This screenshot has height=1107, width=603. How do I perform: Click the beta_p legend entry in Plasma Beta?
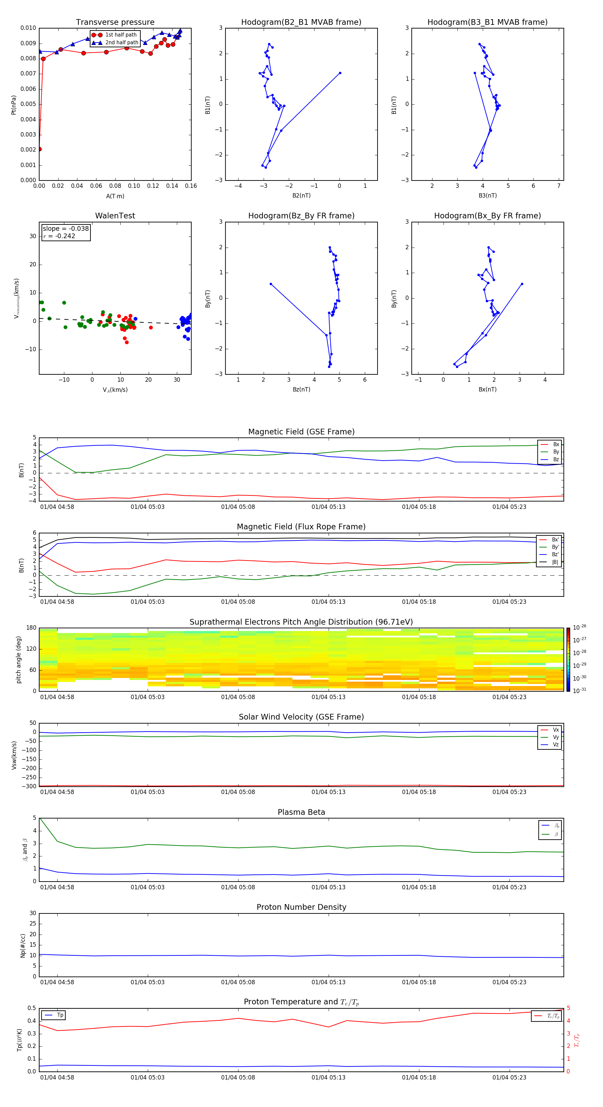coord(551,826)
